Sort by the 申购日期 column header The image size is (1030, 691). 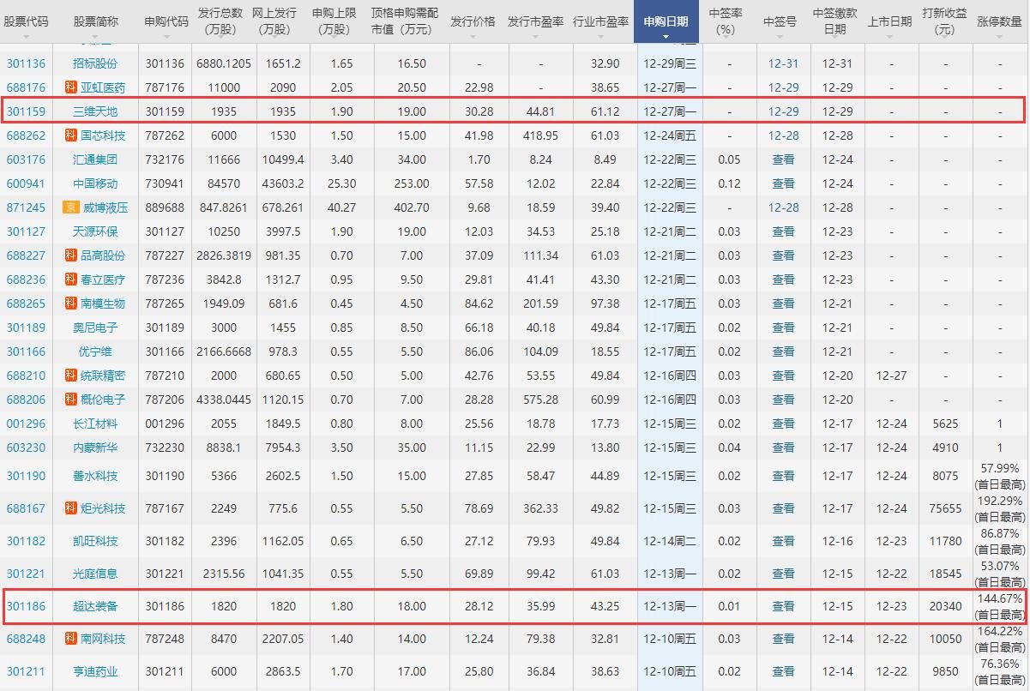pos(666,21)
